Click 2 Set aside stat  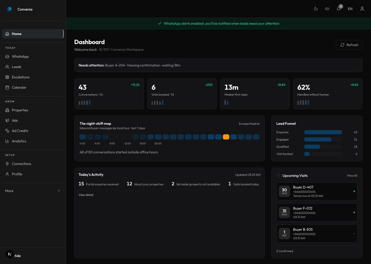[x=196, y=184]
